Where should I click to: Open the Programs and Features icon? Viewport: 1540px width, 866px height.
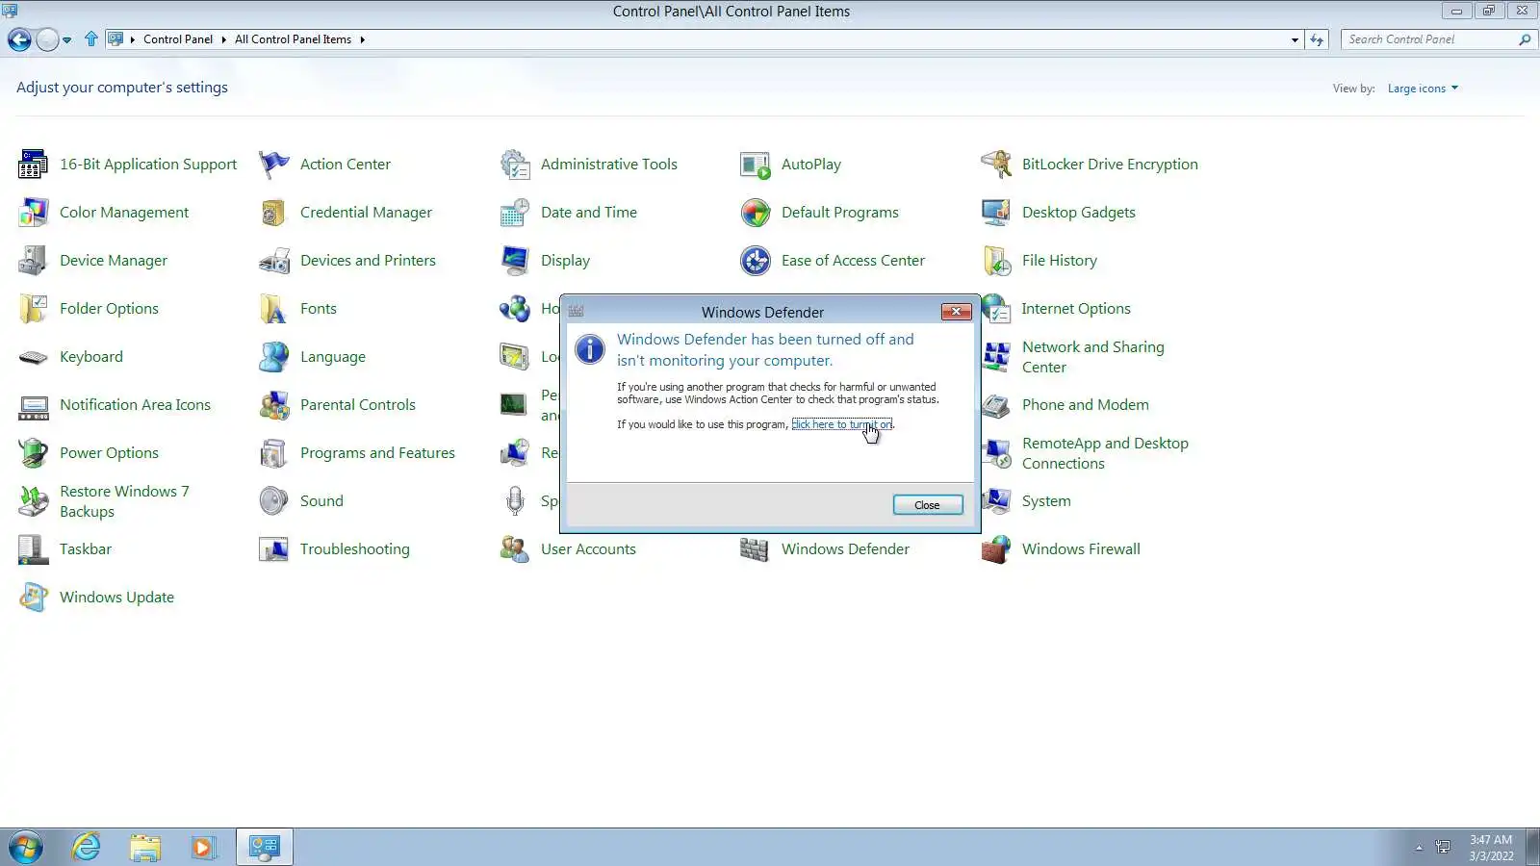(x=273, y=453)
